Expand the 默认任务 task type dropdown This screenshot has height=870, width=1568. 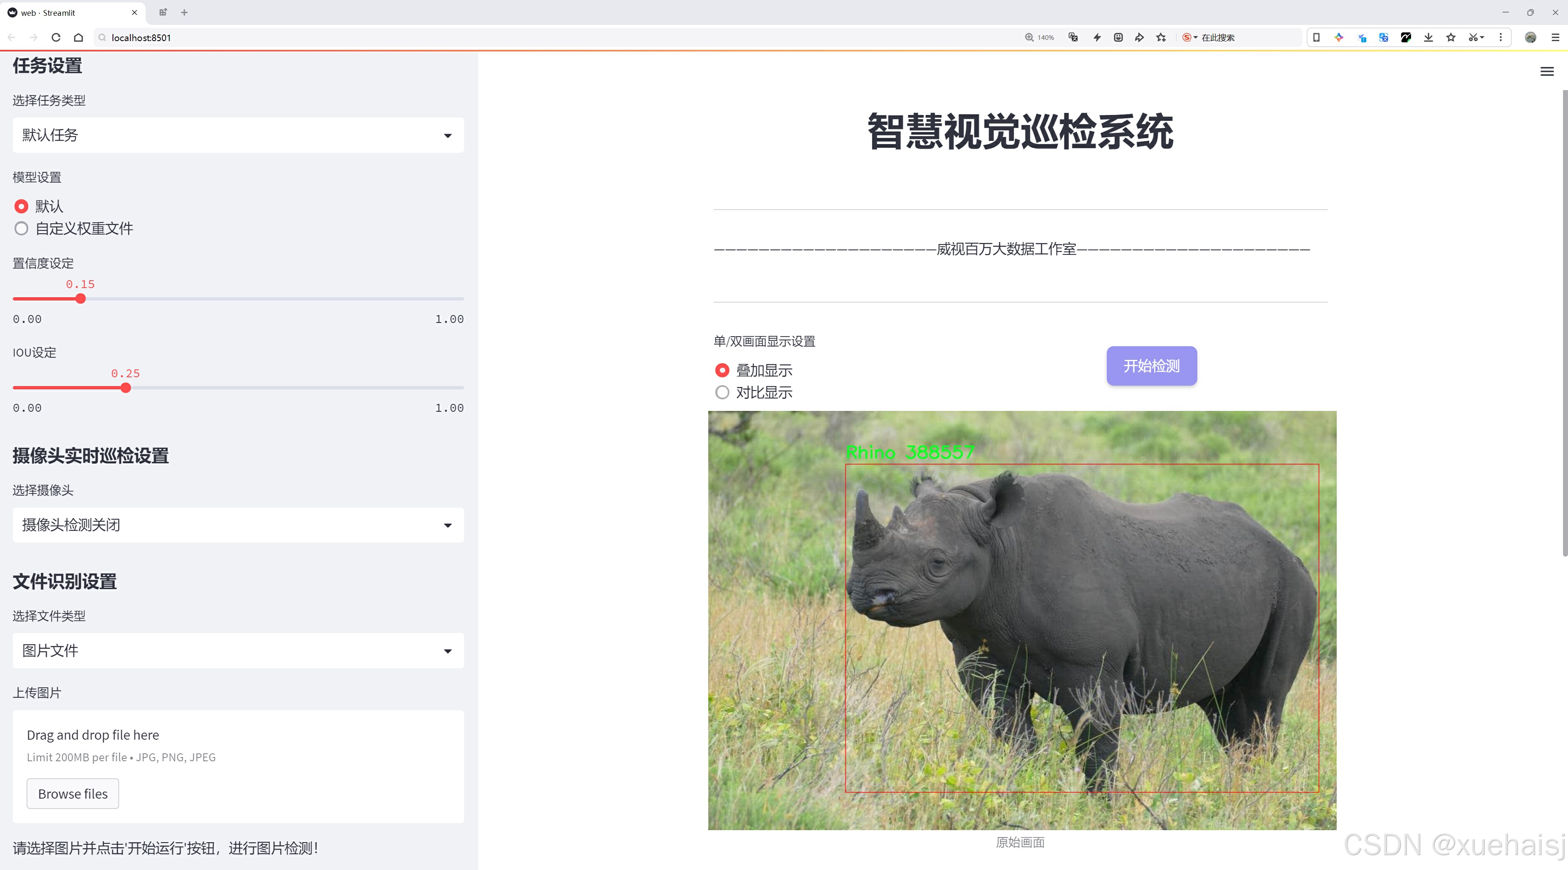click(238, 135)
